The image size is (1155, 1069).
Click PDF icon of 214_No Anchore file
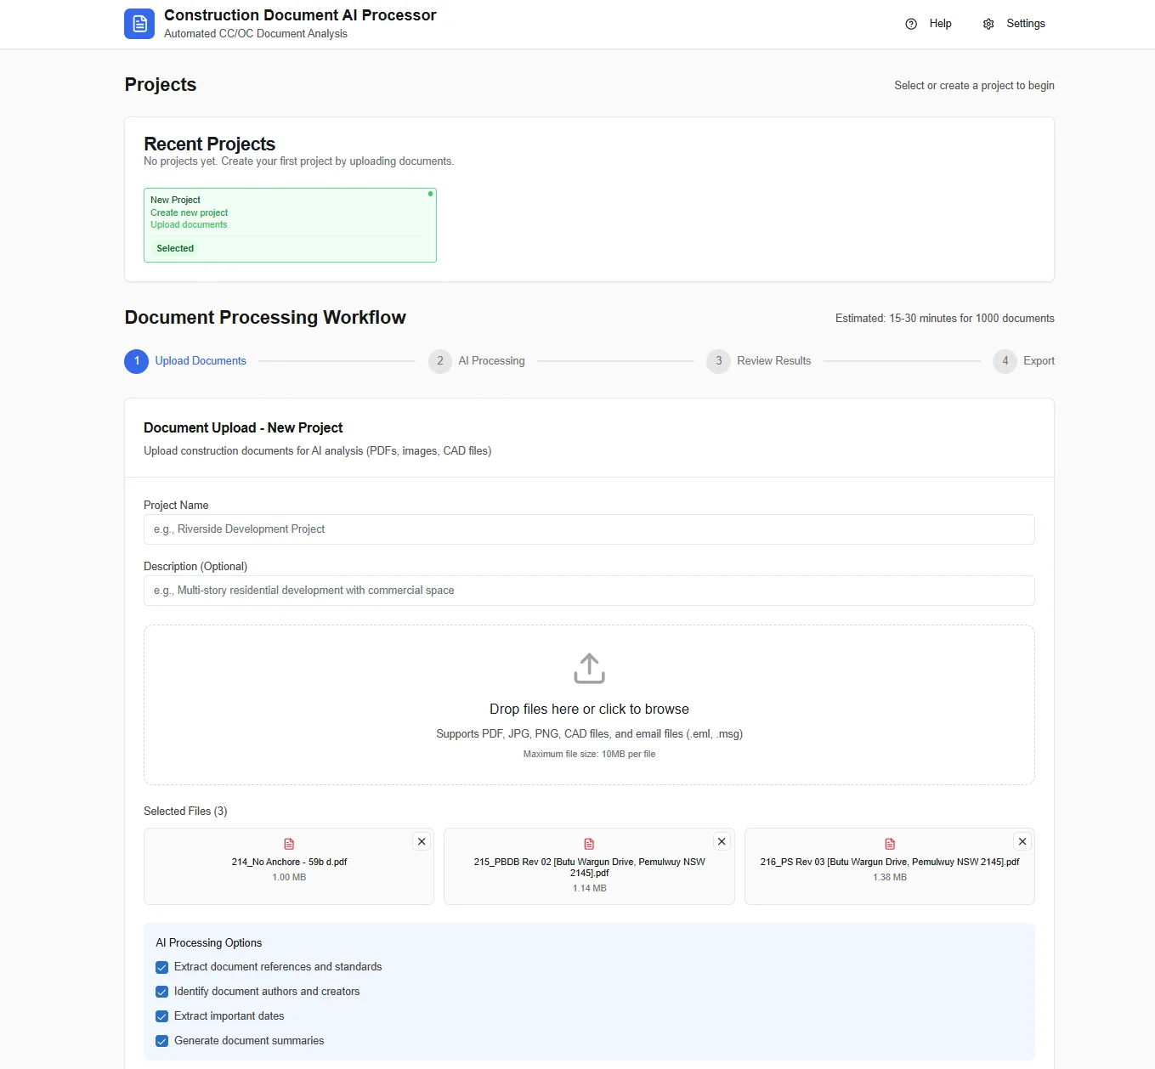coord(289,844)
